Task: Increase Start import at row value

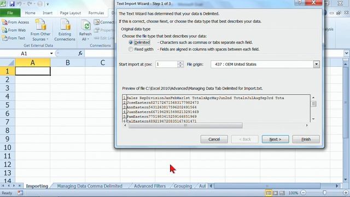Action: (x=180, y=63)
